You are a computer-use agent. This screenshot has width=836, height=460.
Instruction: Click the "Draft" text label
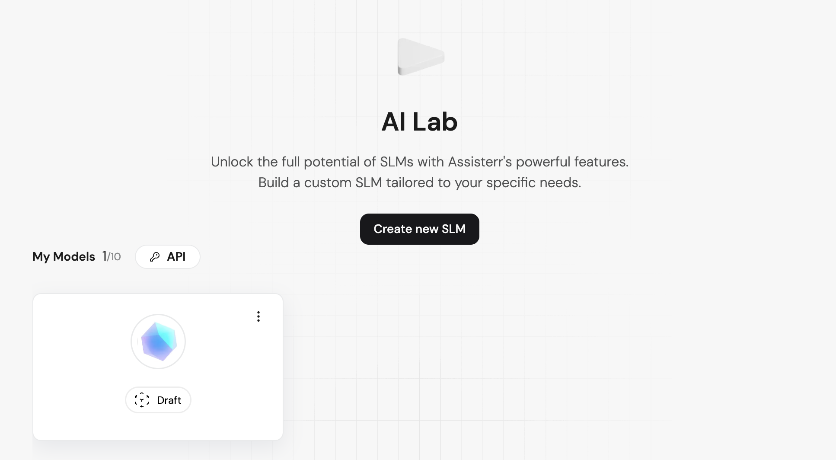pyautogui.click(x=169, y=400)
